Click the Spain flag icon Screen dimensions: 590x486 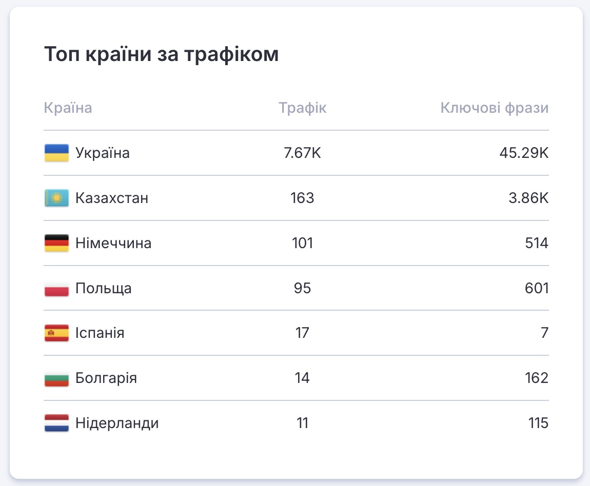coord(56,333)
